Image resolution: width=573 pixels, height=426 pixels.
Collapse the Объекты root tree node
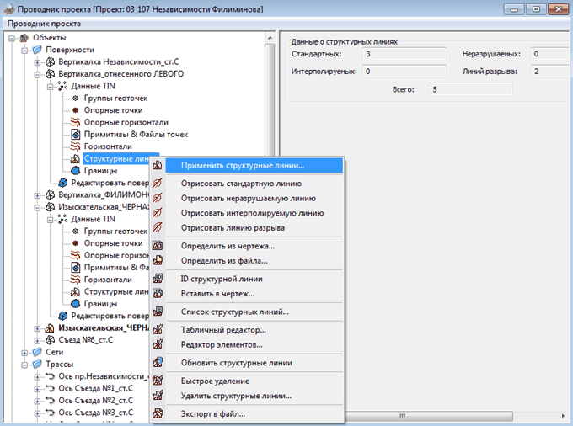(x=12, y=38)
